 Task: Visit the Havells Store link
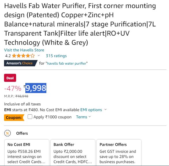coord(24,50)
